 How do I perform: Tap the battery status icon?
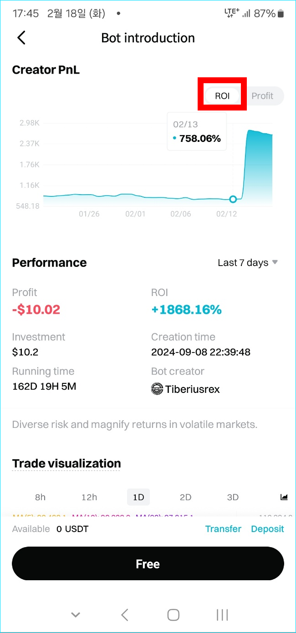coord(281,14)
